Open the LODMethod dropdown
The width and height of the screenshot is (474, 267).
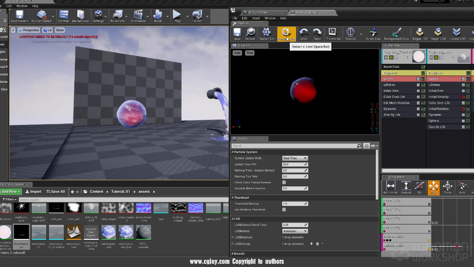pyautogui.click(x=295, y=231)
